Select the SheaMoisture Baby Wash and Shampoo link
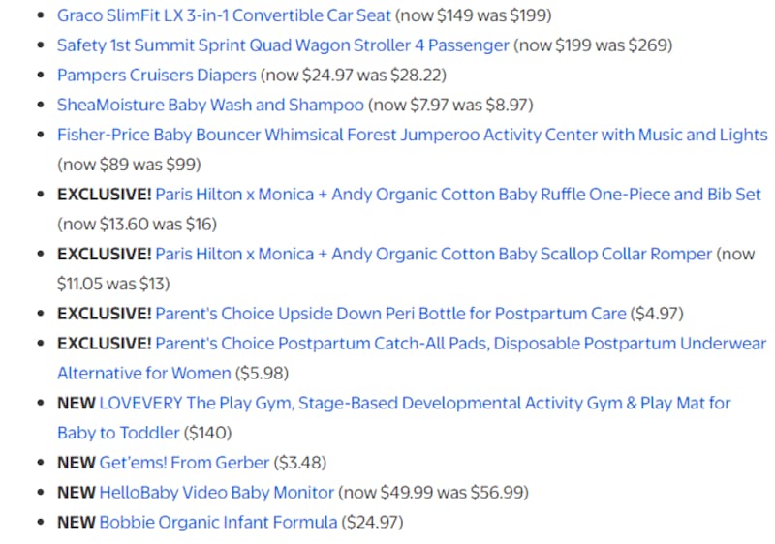The height and width of the screenshot is (544, 775). click(x=210, y=105)
